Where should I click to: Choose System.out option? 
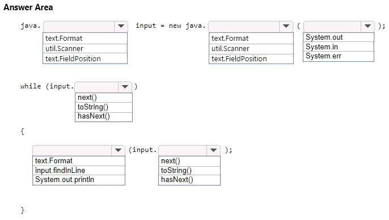[339, 37]
